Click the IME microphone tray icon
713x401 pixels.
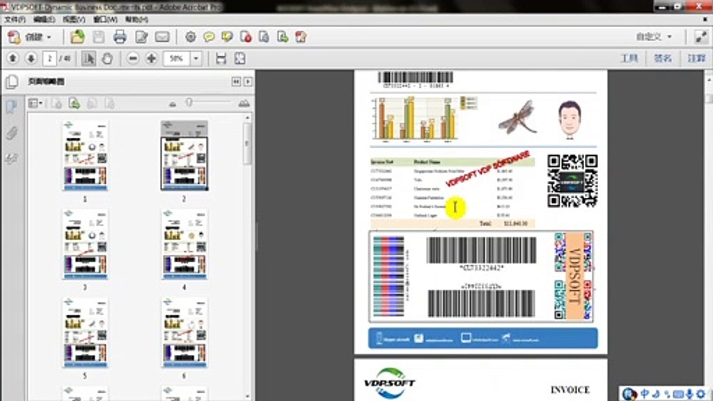pyautogui.click(x=689, y=394)
